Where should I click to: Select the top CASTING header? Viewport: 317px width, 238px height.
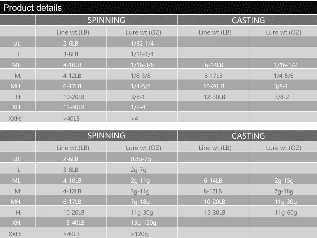coord(248,20)
